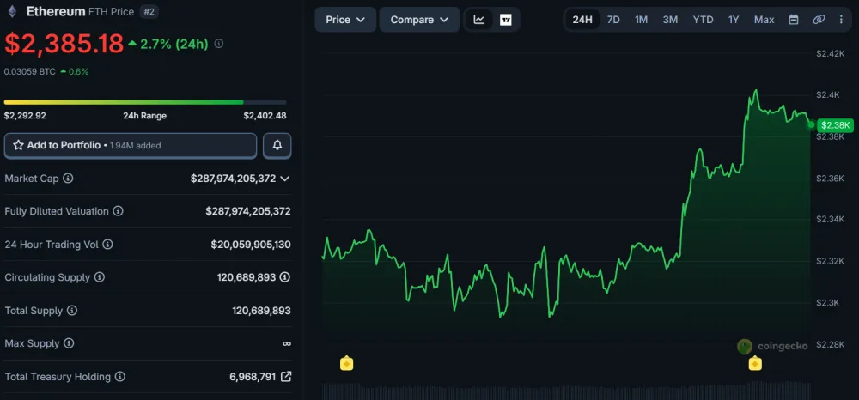859x400 pixels.
Task: Switch to TradingView chart icon
Action: tap(506, 20)
